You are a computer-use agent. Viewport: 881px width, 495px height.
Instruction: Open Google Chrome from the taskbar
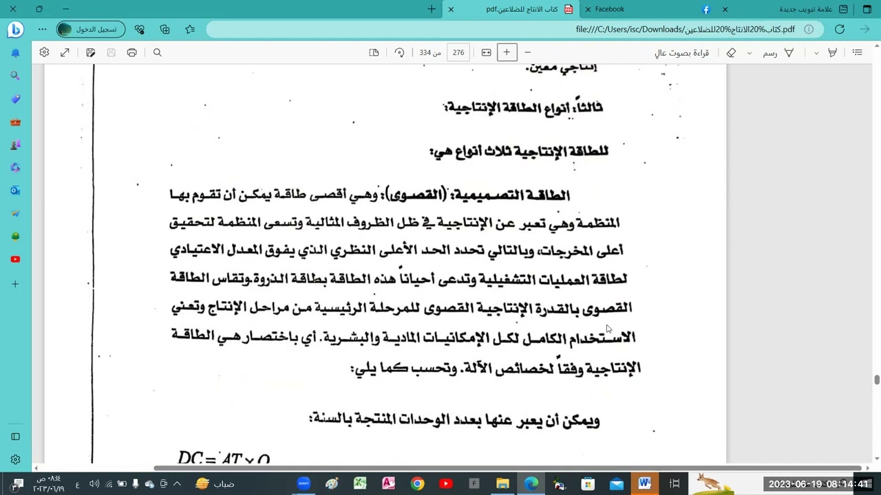(x=417, y=484)
